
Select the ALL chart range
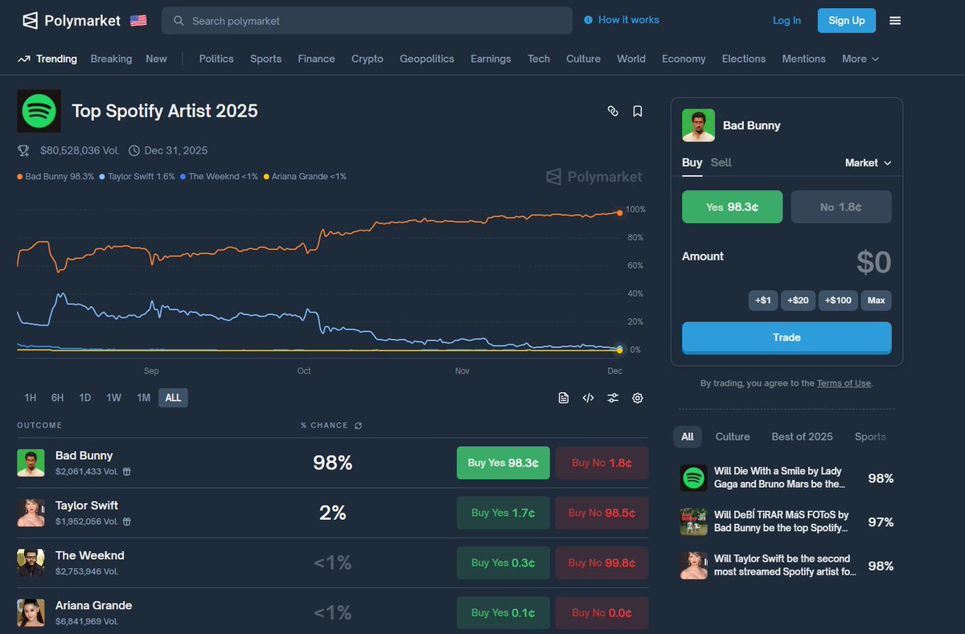click(x=173, y=398)
